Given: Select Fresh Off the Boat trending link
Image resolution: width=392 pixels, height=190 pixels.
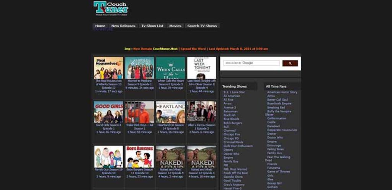Looking at the screenshot, I should pos(235,173).
